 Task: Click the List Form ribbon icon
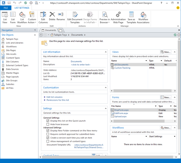[x=13, y=18]
